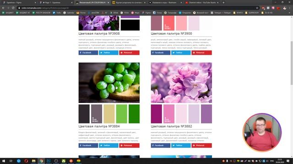The height and width of the screenshot is (164, 293).
Task: Select black swatch in palette №3908
Action: point(130,25)
